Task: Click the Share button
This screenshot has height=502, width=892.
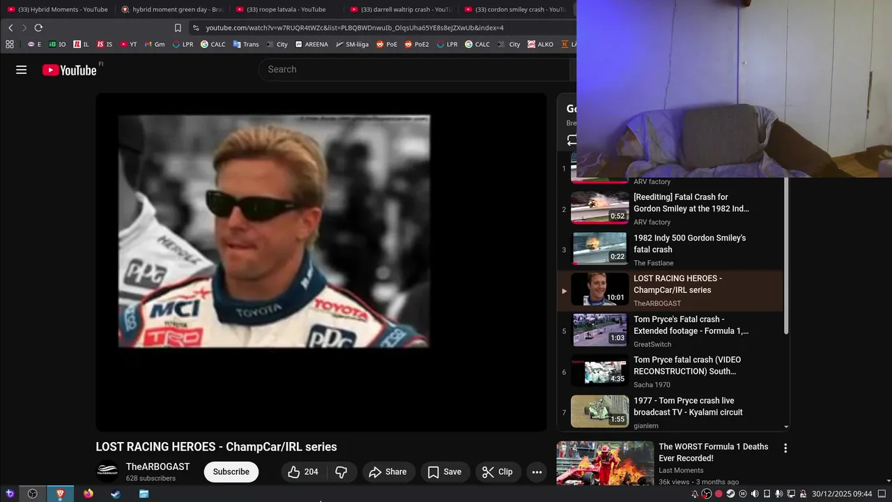Action: pyautogui.click(x=388, y=472)
